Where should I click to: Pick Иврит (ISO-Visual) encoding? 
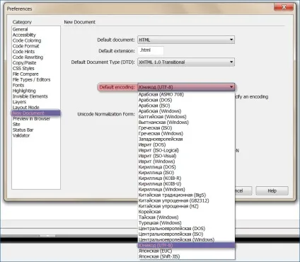tap(186, 156)
